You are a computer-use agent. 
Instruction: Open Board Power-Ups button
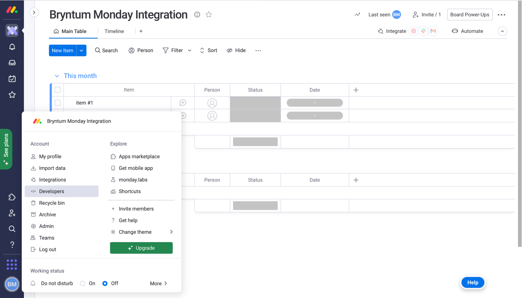coord(469,15)
